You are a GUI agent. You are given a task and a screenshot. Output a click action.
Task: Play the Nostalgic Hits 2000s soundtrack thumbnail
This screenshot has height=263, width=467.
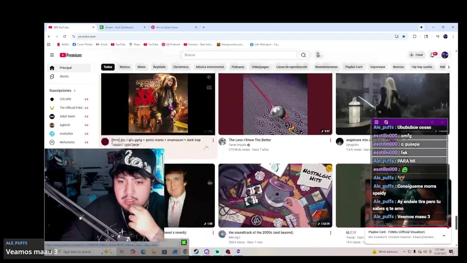click(275, 195)
